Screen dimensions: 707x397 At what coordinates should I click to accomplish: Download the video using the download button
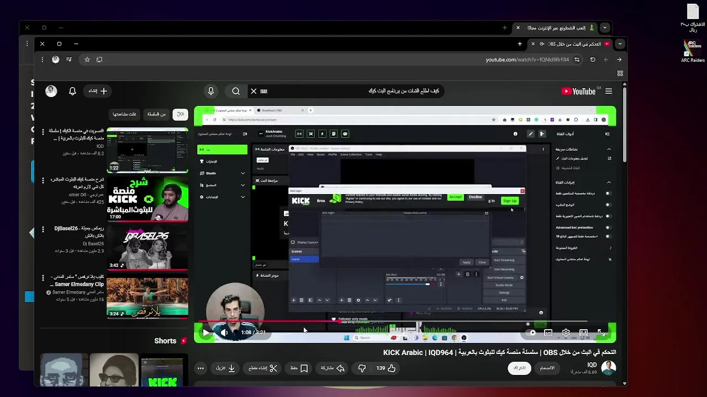point(226,368)
